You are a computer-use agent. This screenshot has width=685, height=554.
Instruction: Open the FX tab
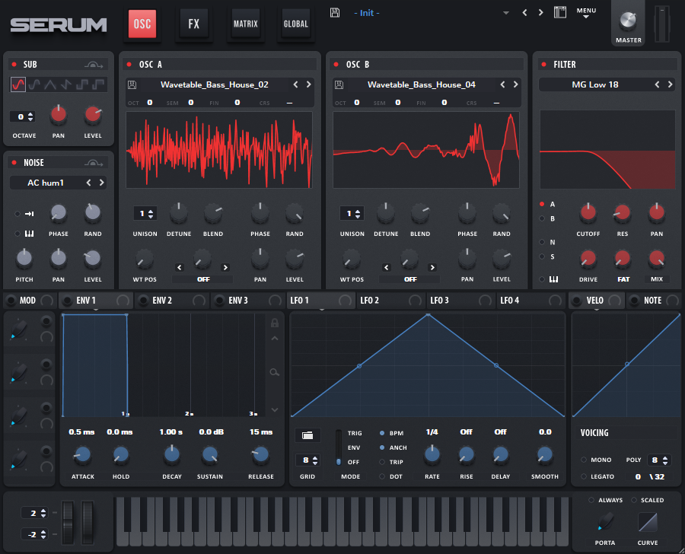tap(193, 24)
